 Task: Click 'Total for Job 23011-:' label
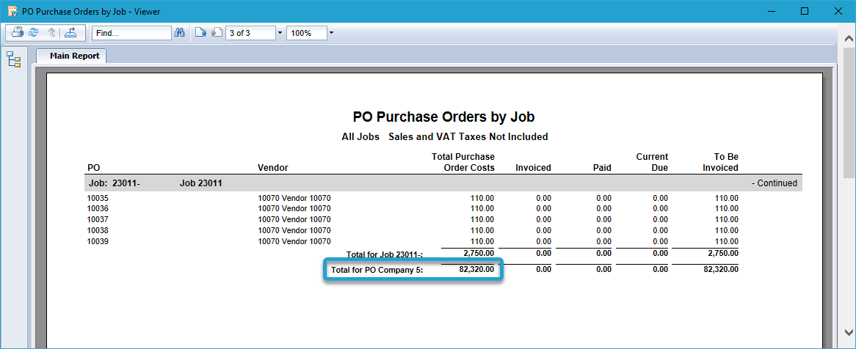click(385, 254)
